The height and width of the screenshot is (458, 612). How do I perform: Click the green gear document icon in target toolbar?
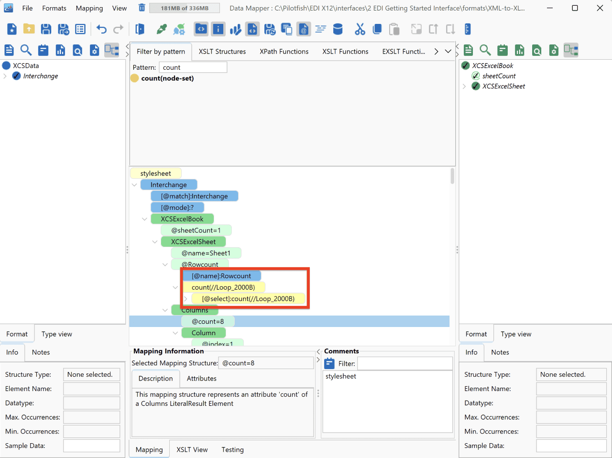click(554, 50)
